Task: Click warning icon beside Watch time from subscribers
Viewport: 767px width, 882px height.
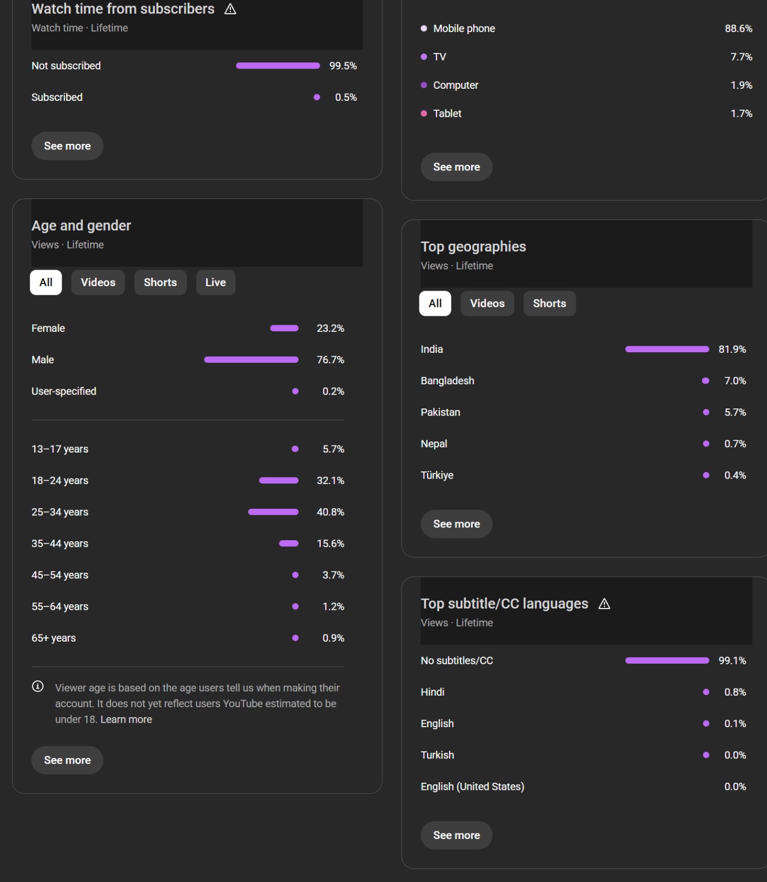Action: tap(230, 9)
